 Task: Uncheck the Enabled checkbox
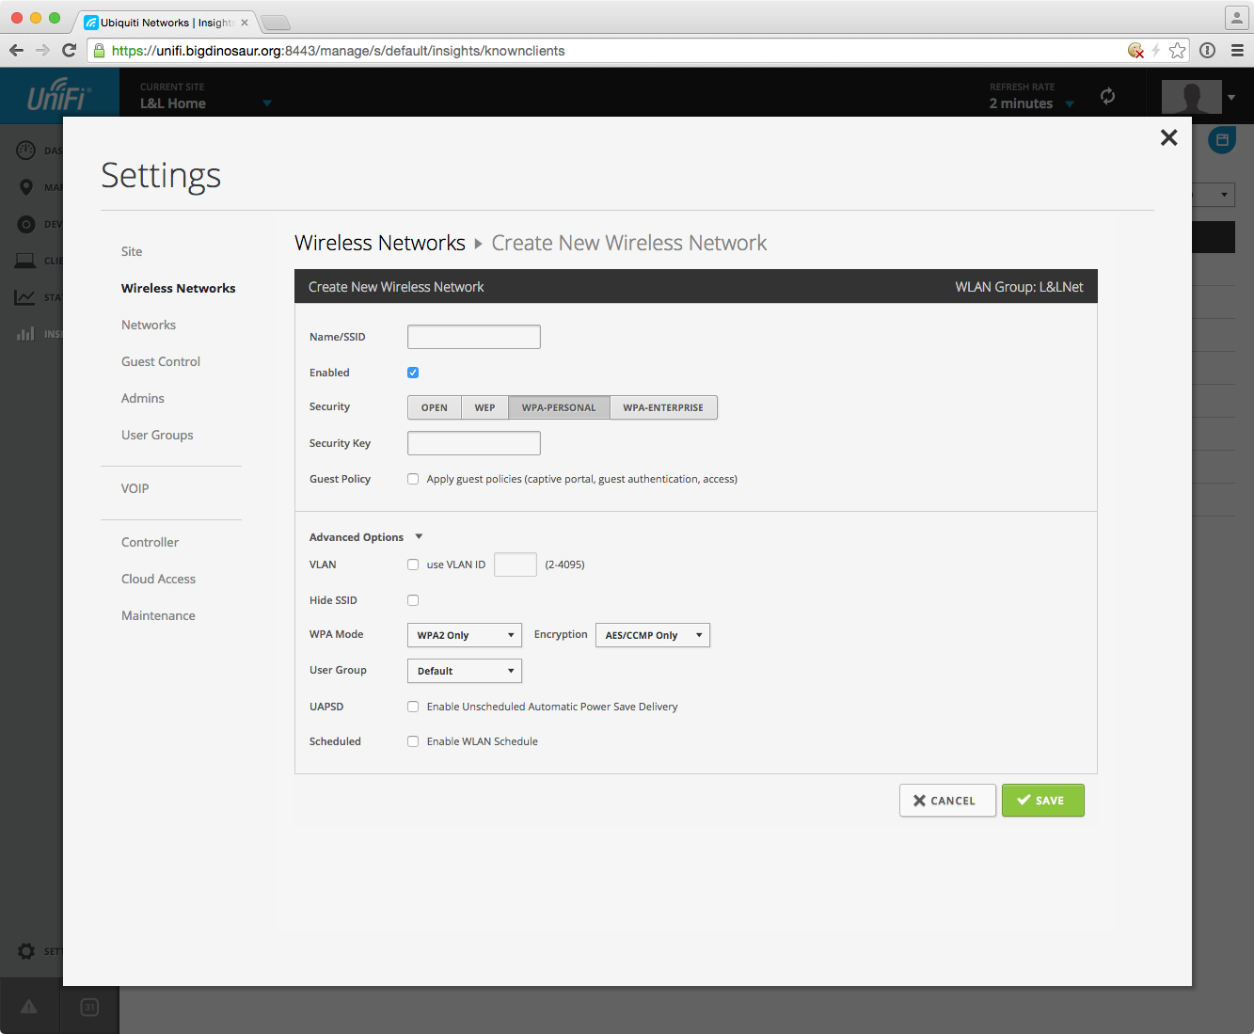tap(413, 373)
